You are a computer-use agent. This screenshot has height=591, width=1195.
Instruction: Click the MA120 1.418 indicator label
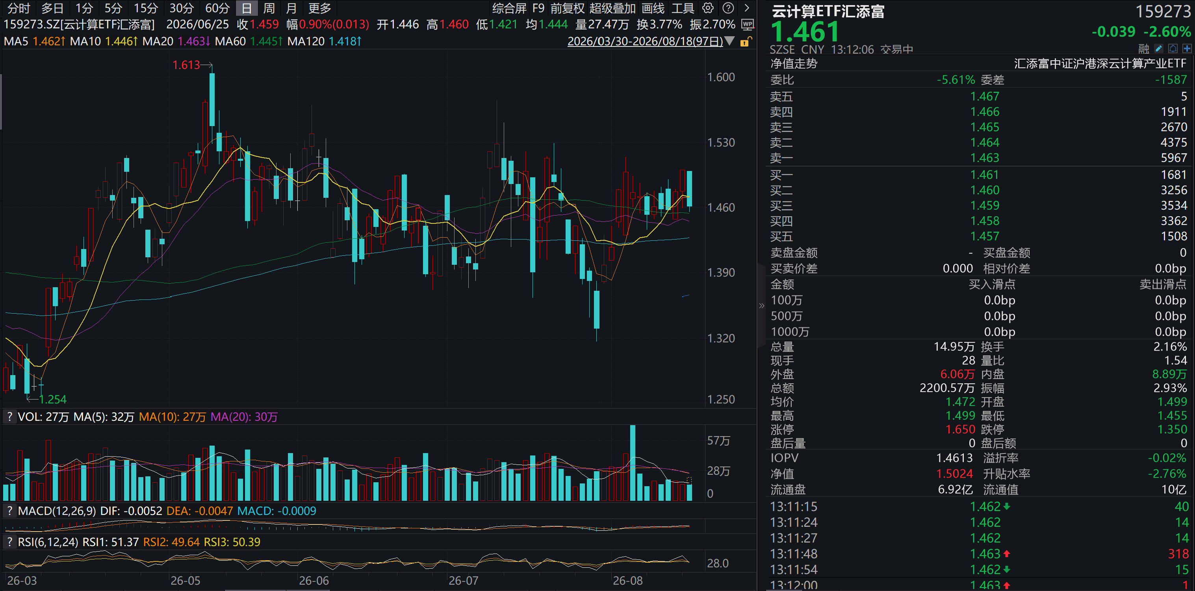pos(324,41)
